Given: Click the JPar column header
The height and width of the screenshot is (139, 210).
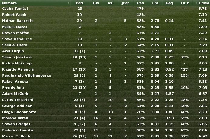Looking at the screenshot, I should point(125,3).
